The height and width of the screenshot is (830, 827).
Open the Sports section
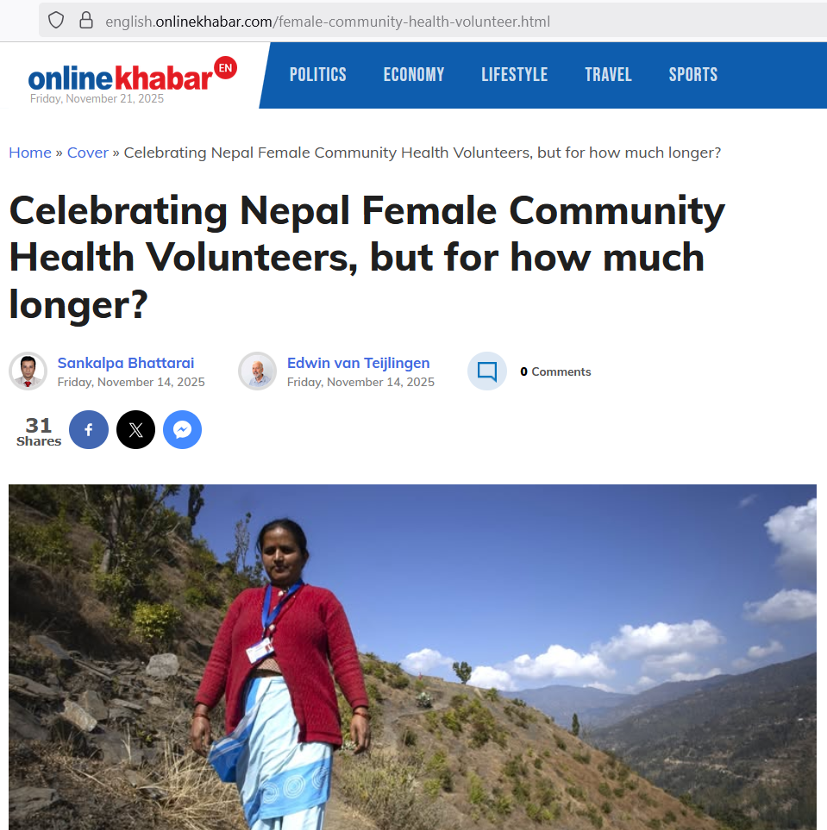click(693, 75)
